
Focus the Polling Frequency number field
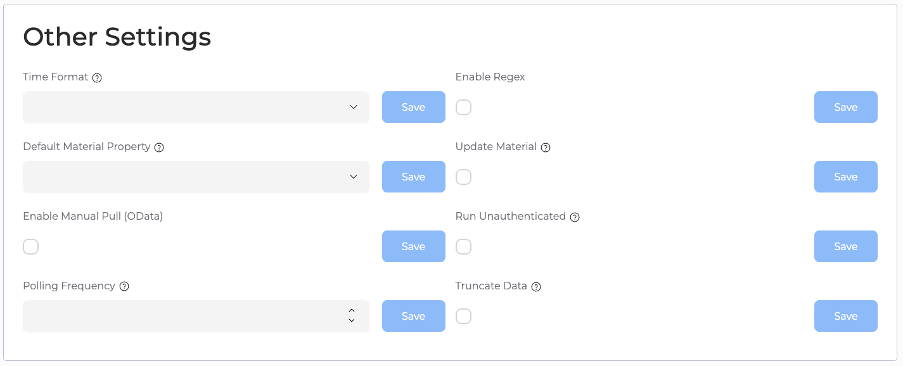coord(184,316)
